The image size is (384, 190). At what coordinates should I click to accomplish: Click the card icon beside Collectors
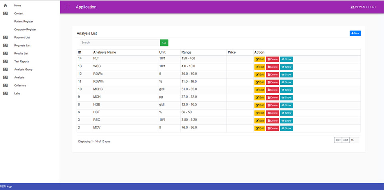tap(5, 86)
